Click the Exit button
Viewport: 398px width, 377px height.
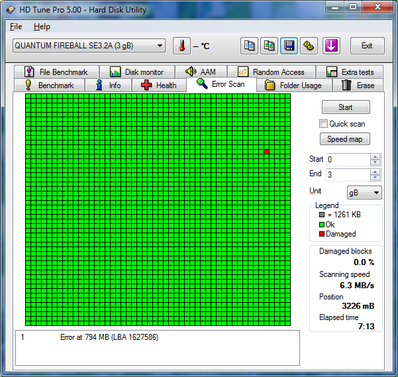click(x=367, y=46)
